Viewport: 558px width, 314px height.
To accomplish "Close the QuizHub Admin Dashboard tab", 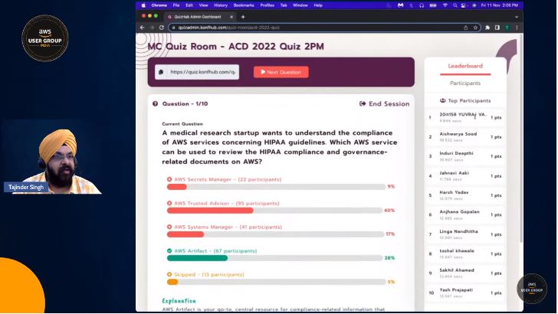I will pos(231,17).
